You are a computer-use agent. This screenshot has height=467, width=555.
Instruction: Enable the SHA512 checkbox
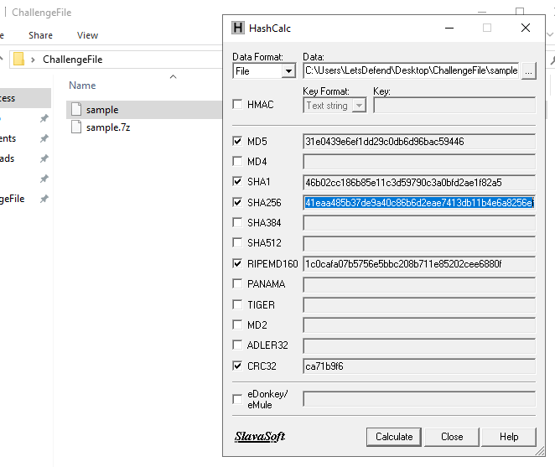tap(238, 243)
